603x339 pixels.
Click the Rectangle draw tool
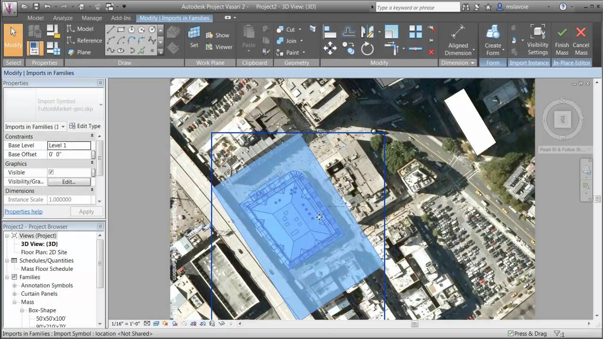[x=122, y=29]
